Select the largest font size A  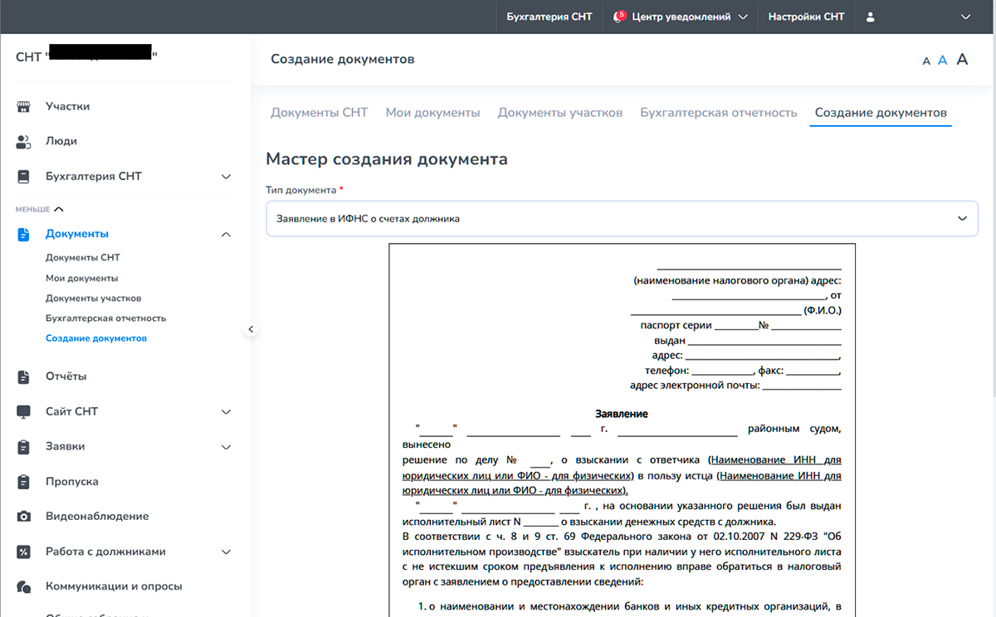(962, 59)
